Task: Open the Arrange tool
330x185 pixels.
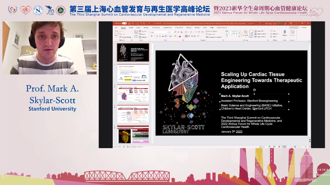Action: tap(246, 33)
